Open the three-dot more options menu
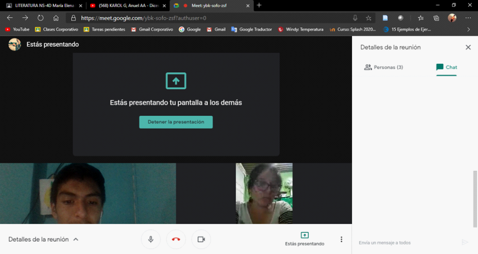The width and height of the screenshot is (478, 254). coord(341,240)
